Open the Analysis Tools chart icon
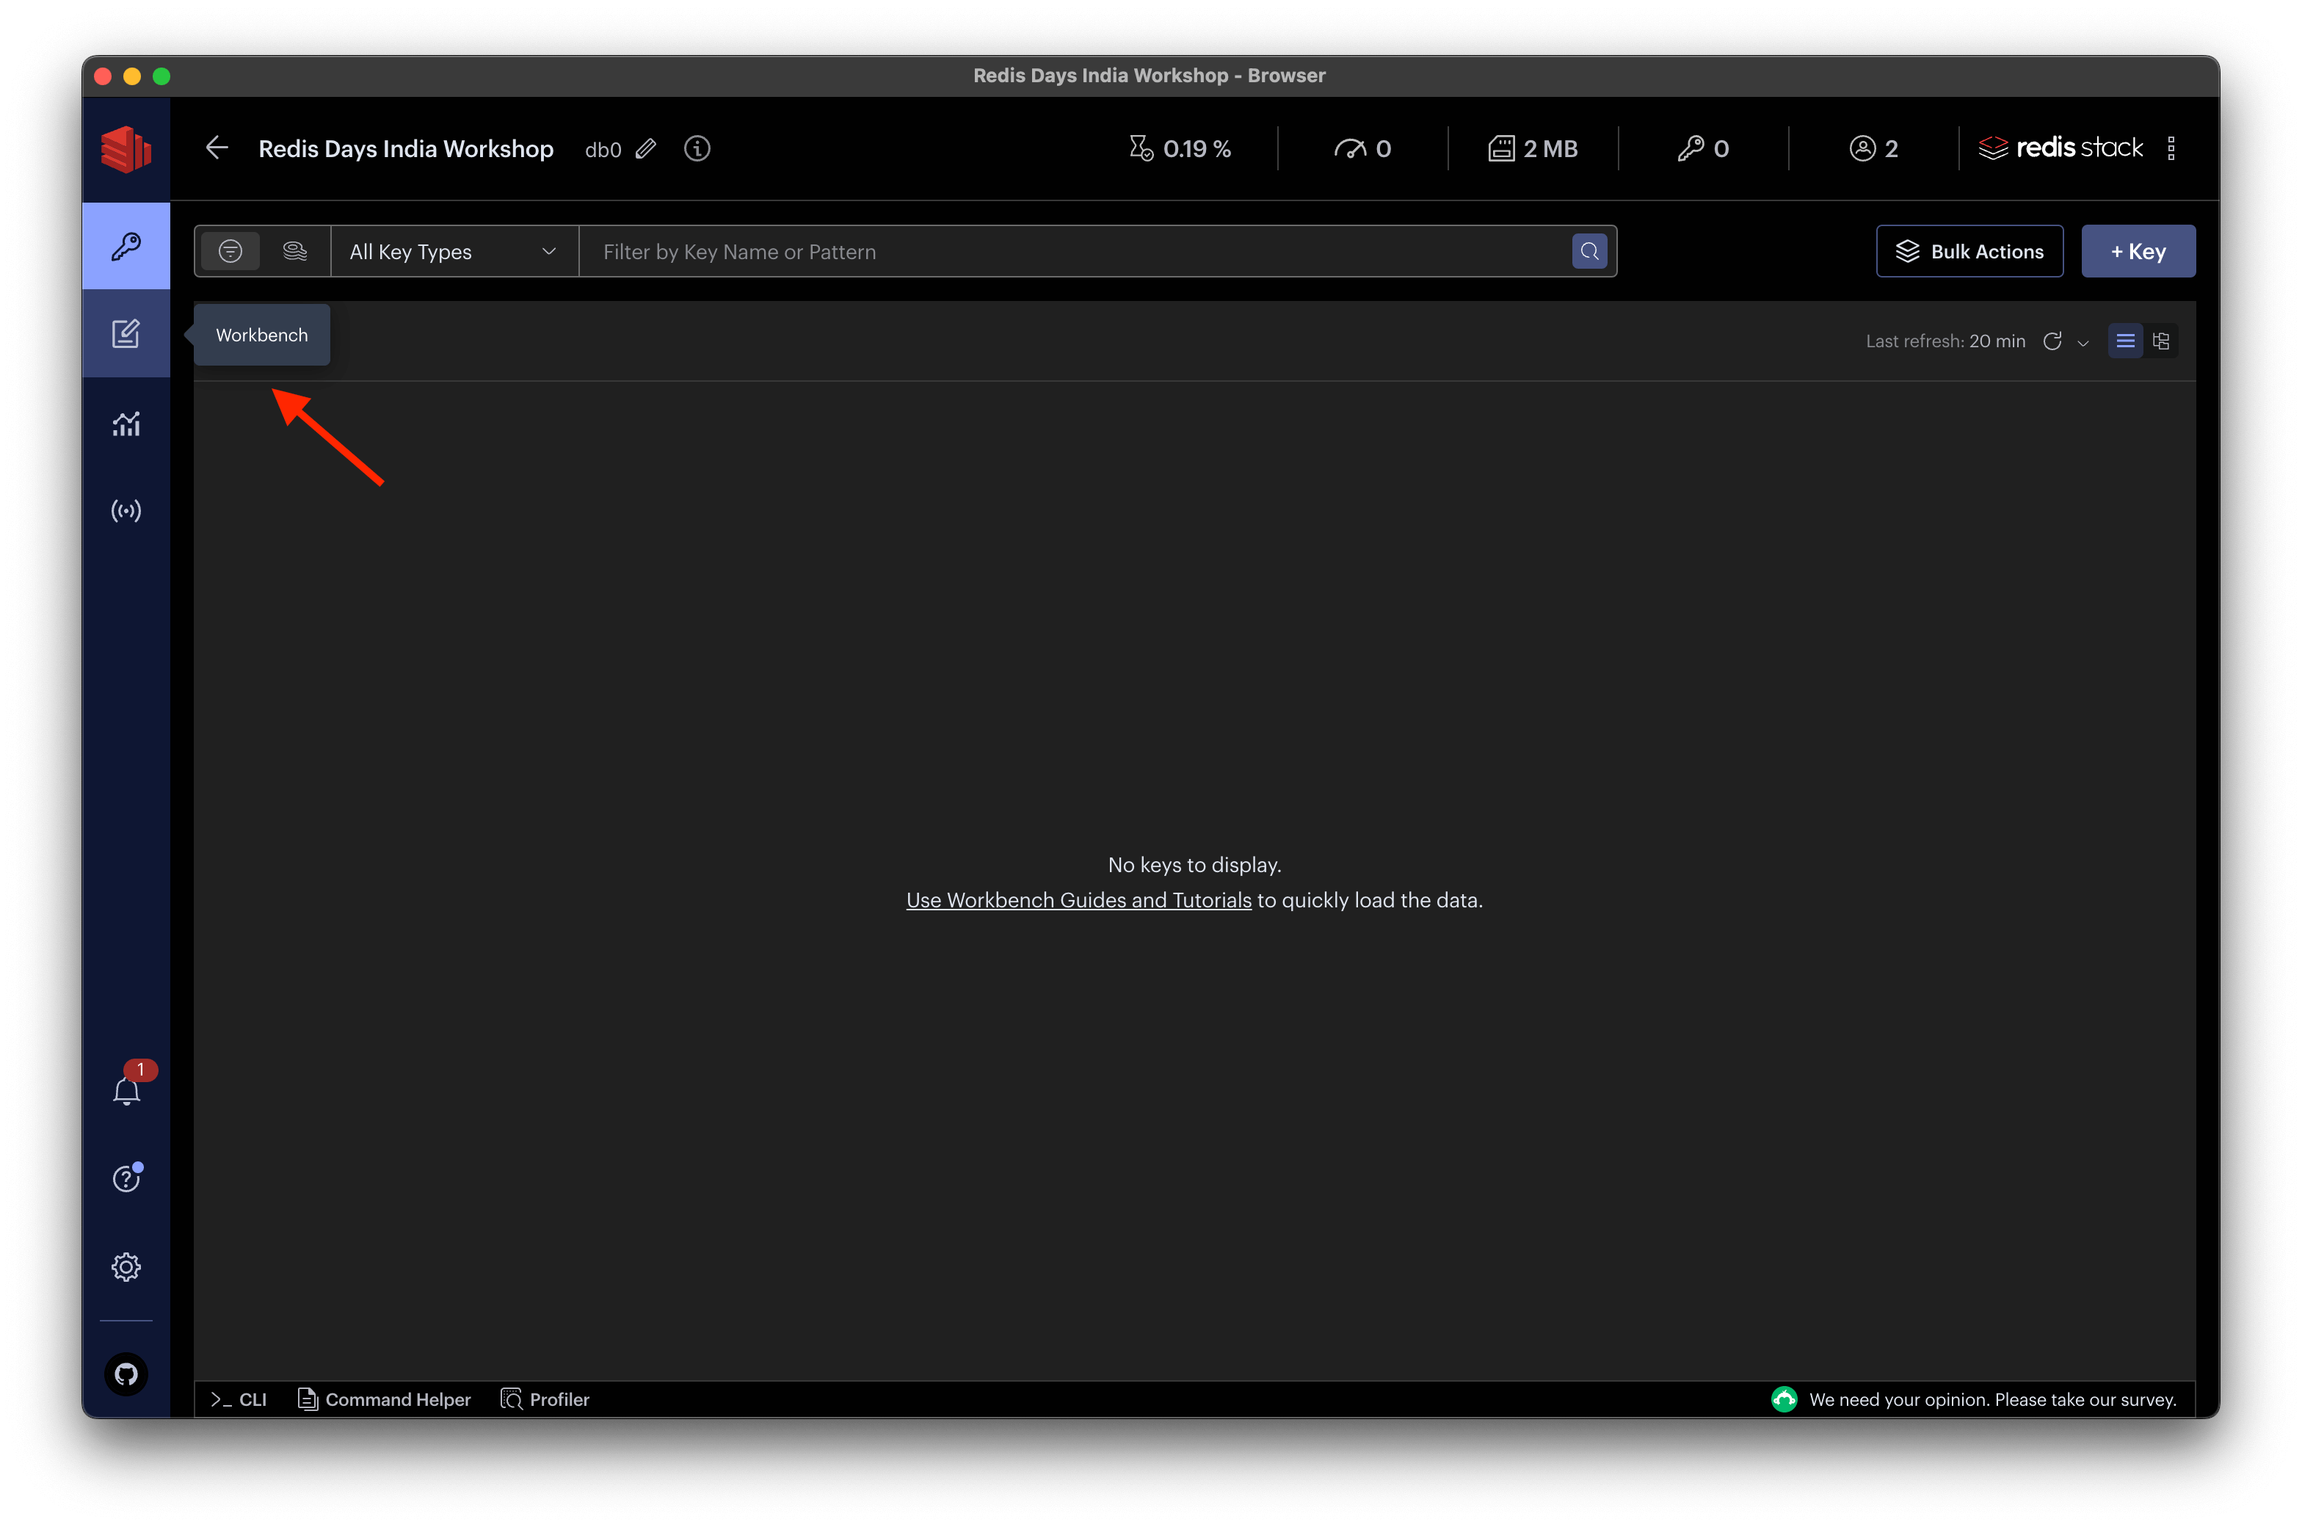Viewport: 2302px width, 1527px height. [126, 424]
